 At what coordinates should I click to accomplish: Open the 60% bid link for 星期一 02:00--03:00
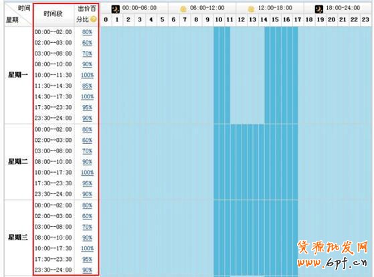click(x=87, y=43)
